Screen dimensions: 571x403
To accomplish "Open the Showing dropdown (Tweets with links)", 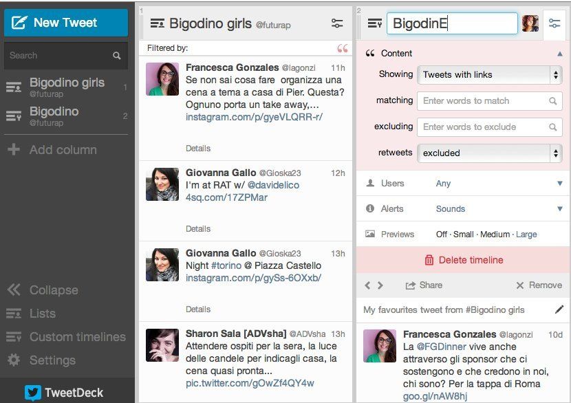I will [489, 75].
